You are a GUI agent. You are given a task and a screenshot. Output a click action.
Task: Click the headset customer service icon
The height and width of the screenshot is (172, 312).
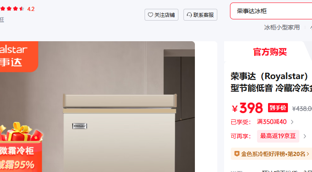point(189,15)
